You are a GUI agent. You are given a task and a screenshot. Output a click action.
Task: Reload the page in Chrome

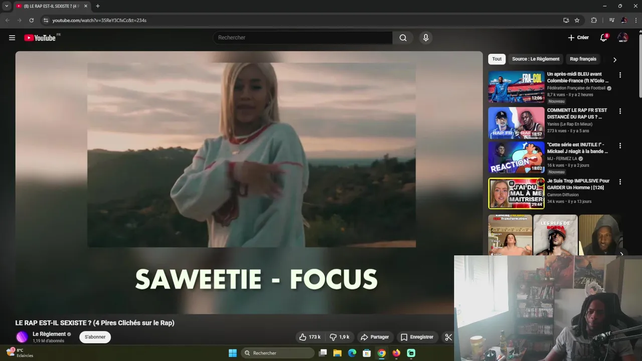31,20
